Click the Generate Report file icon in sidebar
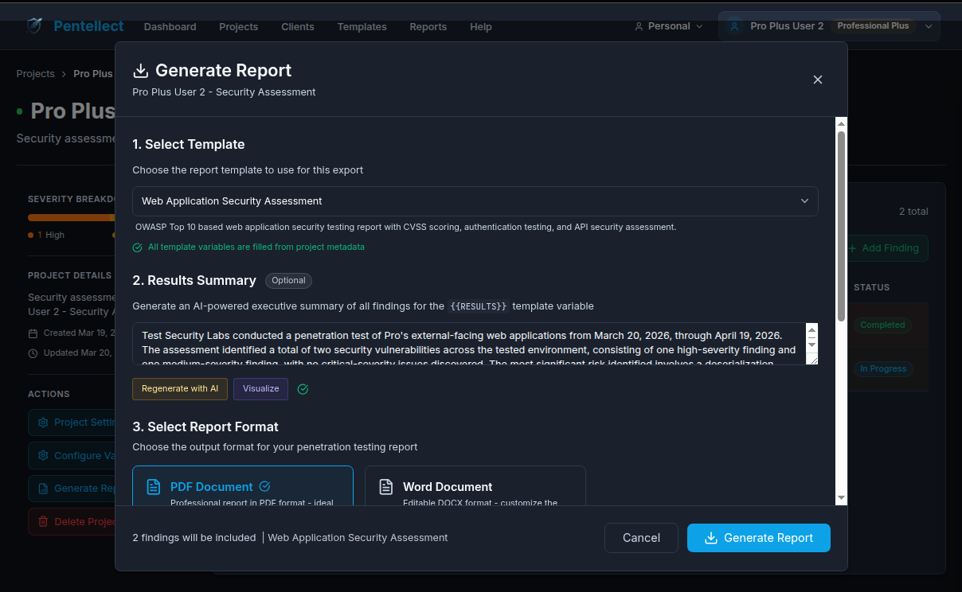Image resolution: width=962 pixels, height=592 pixels. coord(43,489)
